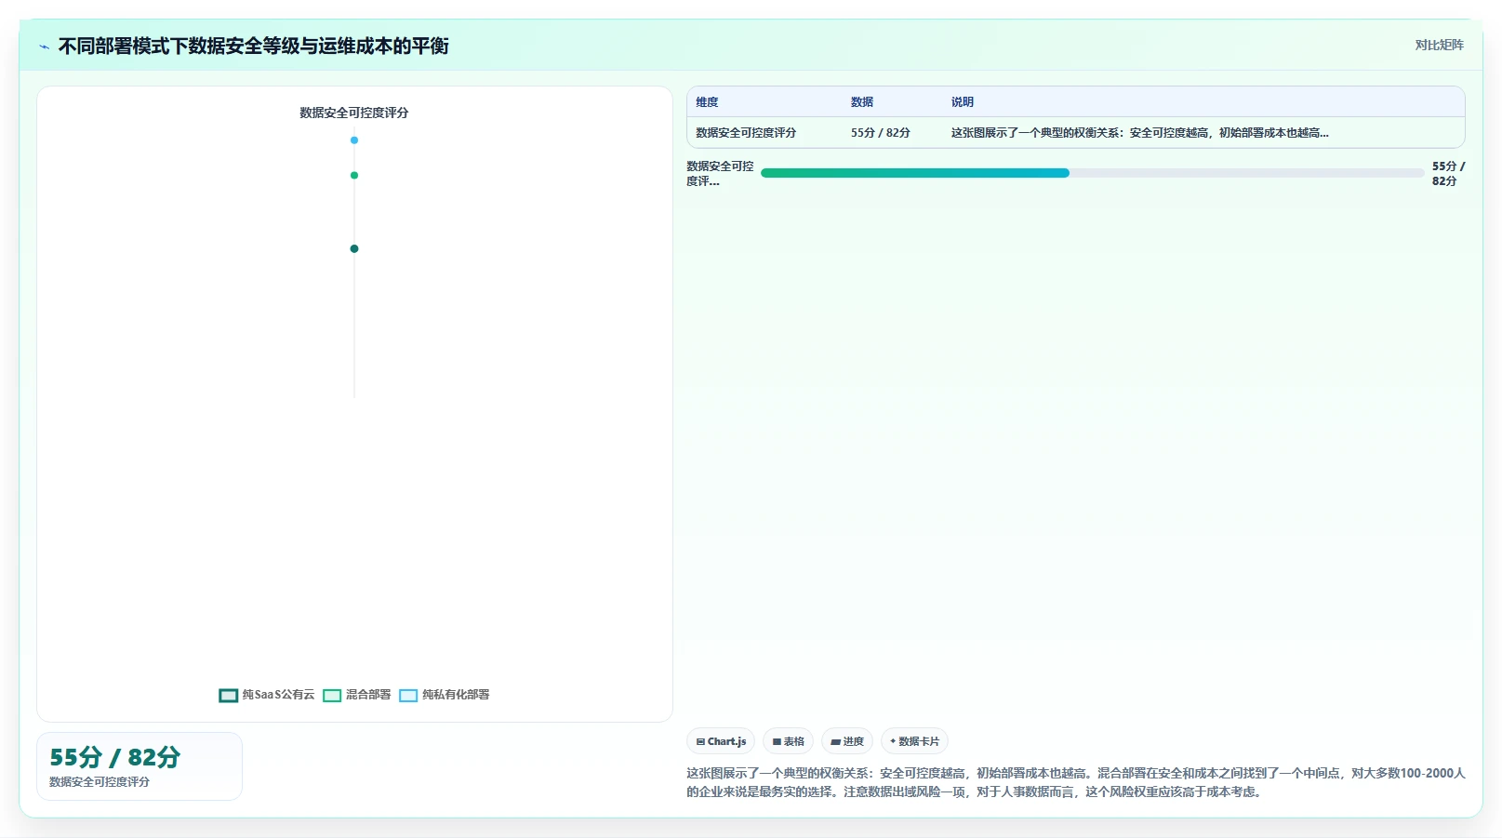Click the 维度 table column header

(708, 102)
